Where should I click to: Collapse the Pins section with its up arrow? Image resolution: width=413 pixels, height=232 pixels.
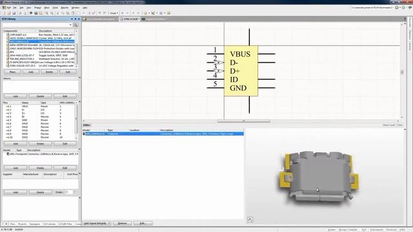click(79, 102)
